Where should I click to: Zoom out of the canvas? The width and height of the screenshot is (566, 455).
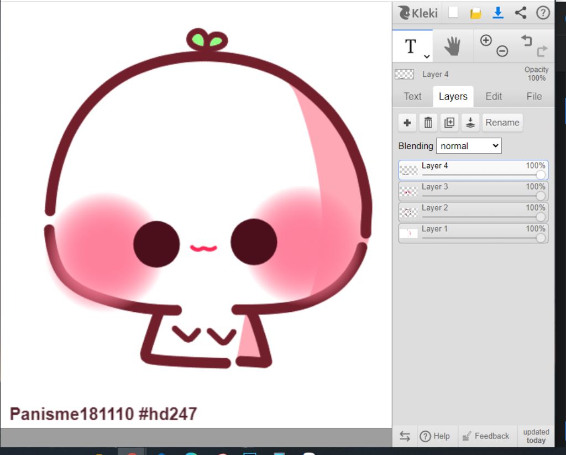pos(502,51)
